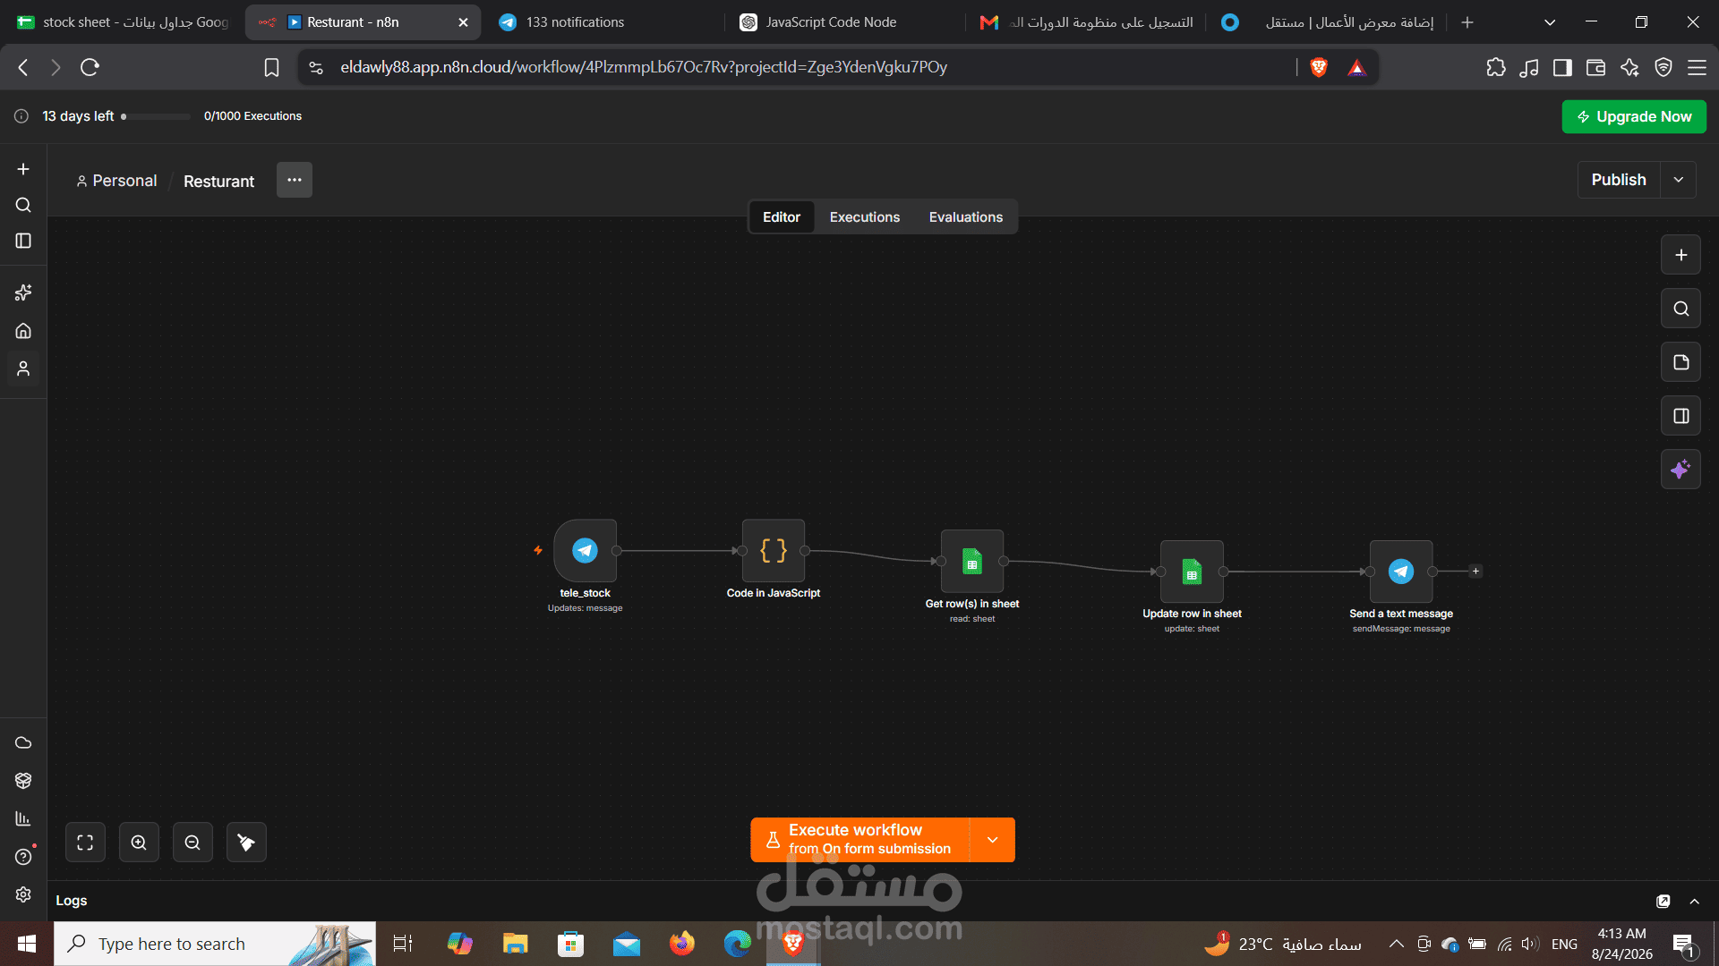The height and width of the screenshot is (966, 1719).
Task: Add a sticky note to canvas
Action: (x=1681, y=362)
